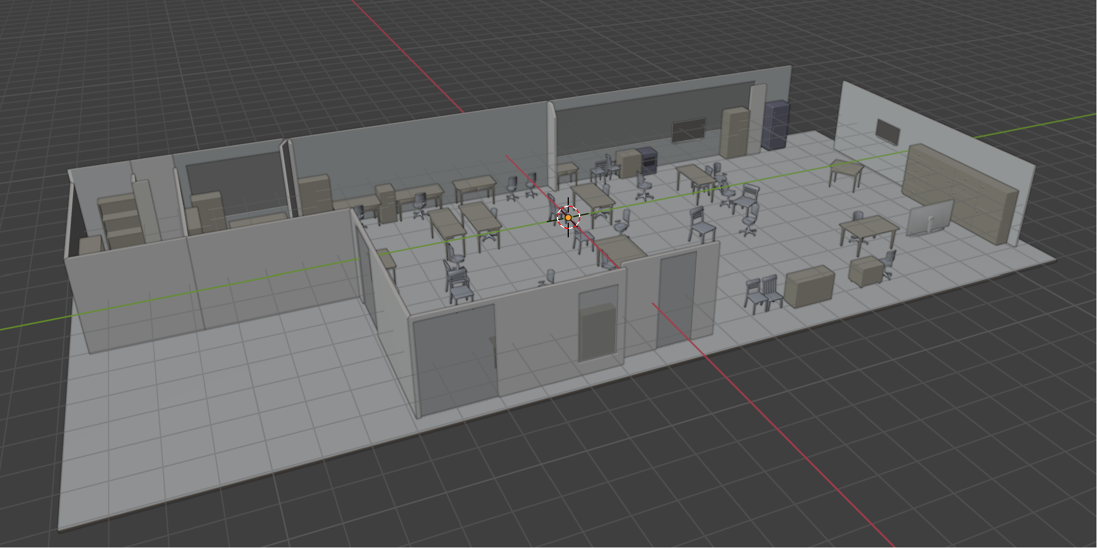Click the large double door in front wall
The width and height of the screenshot is (1097, 548).
(x=455, y=358)
